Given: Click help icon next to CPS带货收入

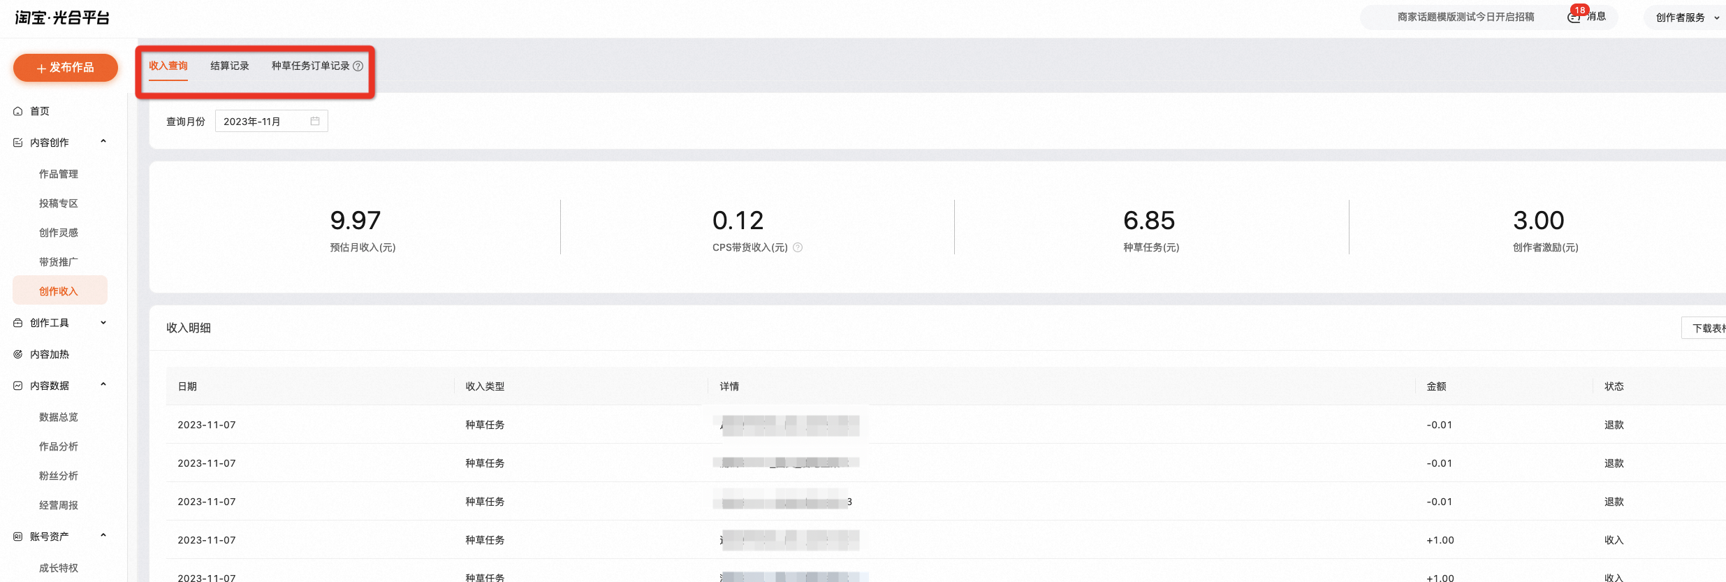Looking at the screenshot, I should tap(798, 247).
